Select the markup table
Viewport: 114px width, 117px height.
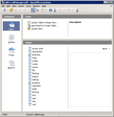click(x=35, y=80)
